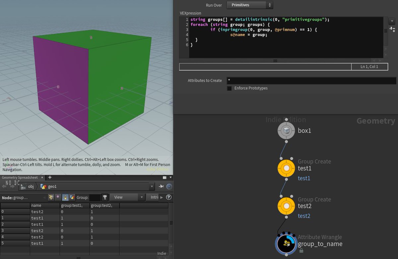Click the Ln 1, Col 1 status
This screenshot has width=398, height=259.
point(369,67)
